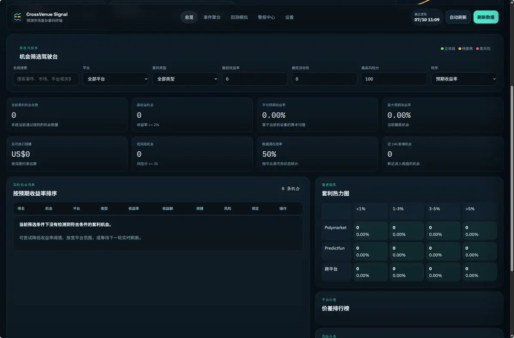Expand the 套利类型 dropdown showing 全部类型
The width and height of the screenshot is (514, 338).
point(185,79)
